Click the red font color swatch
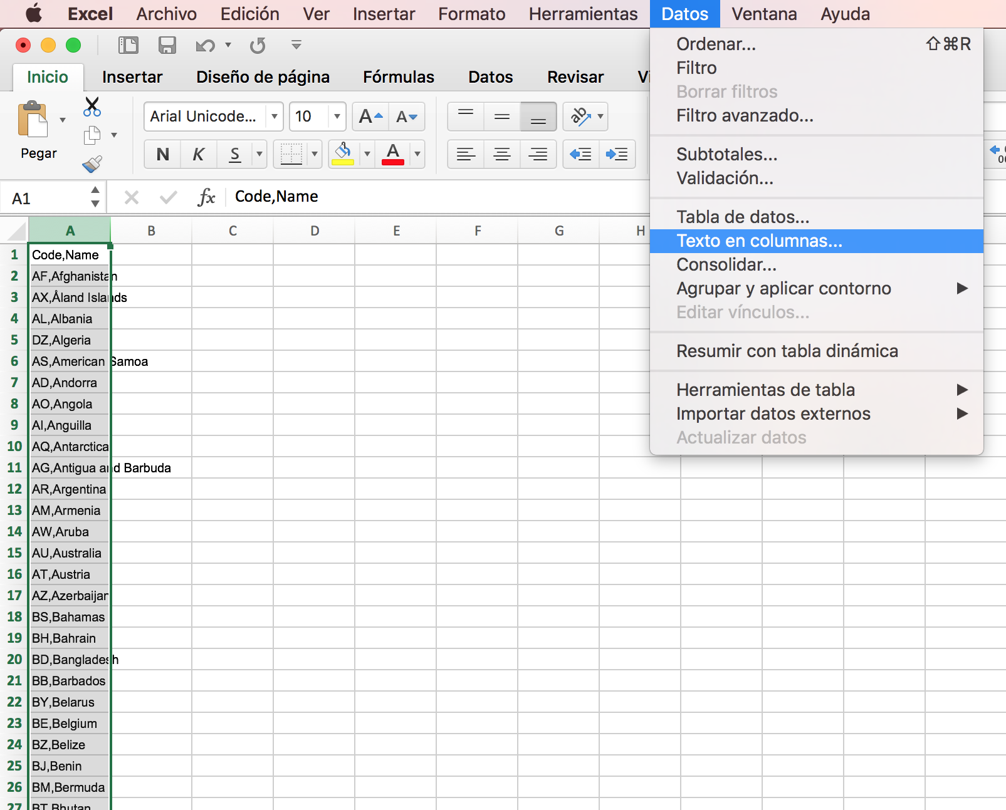 (393, 162)
